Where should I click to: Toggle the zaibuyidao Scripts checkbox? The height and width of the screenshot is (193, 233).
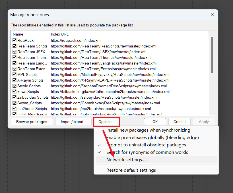15,97
